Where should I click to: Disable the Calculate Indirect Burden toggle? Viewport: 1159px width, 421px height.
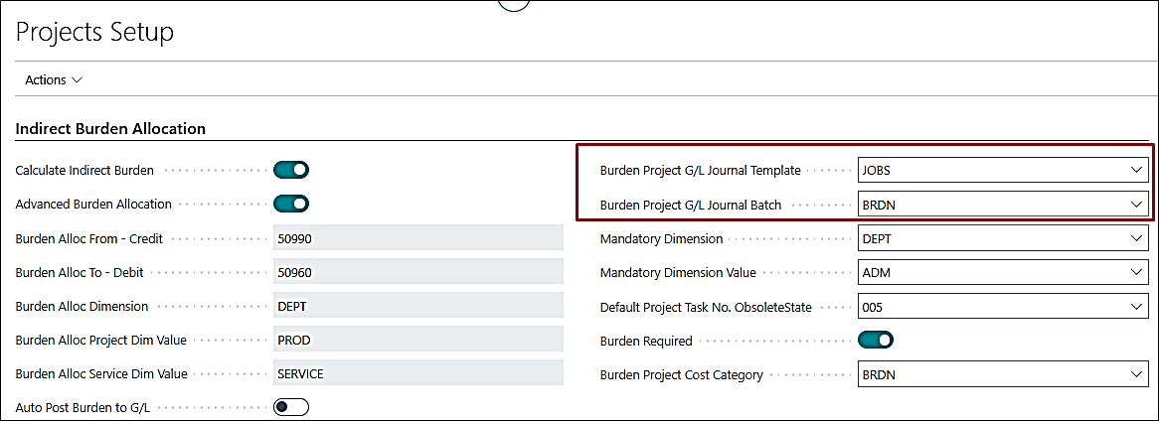click(x=291, y=171)
